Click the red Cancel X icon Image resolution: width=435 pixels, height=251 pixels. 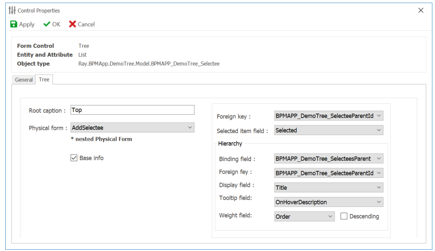pos(72,24)
